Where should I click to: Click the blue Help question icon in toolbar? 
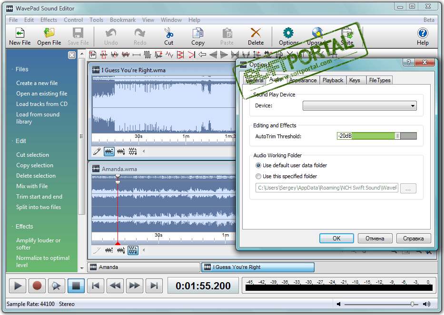423,33
